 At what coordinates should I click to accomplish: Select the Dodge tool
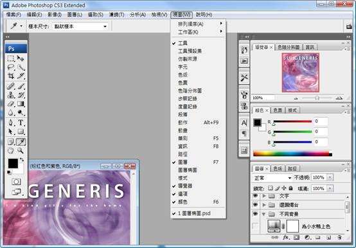click(21, 112)
